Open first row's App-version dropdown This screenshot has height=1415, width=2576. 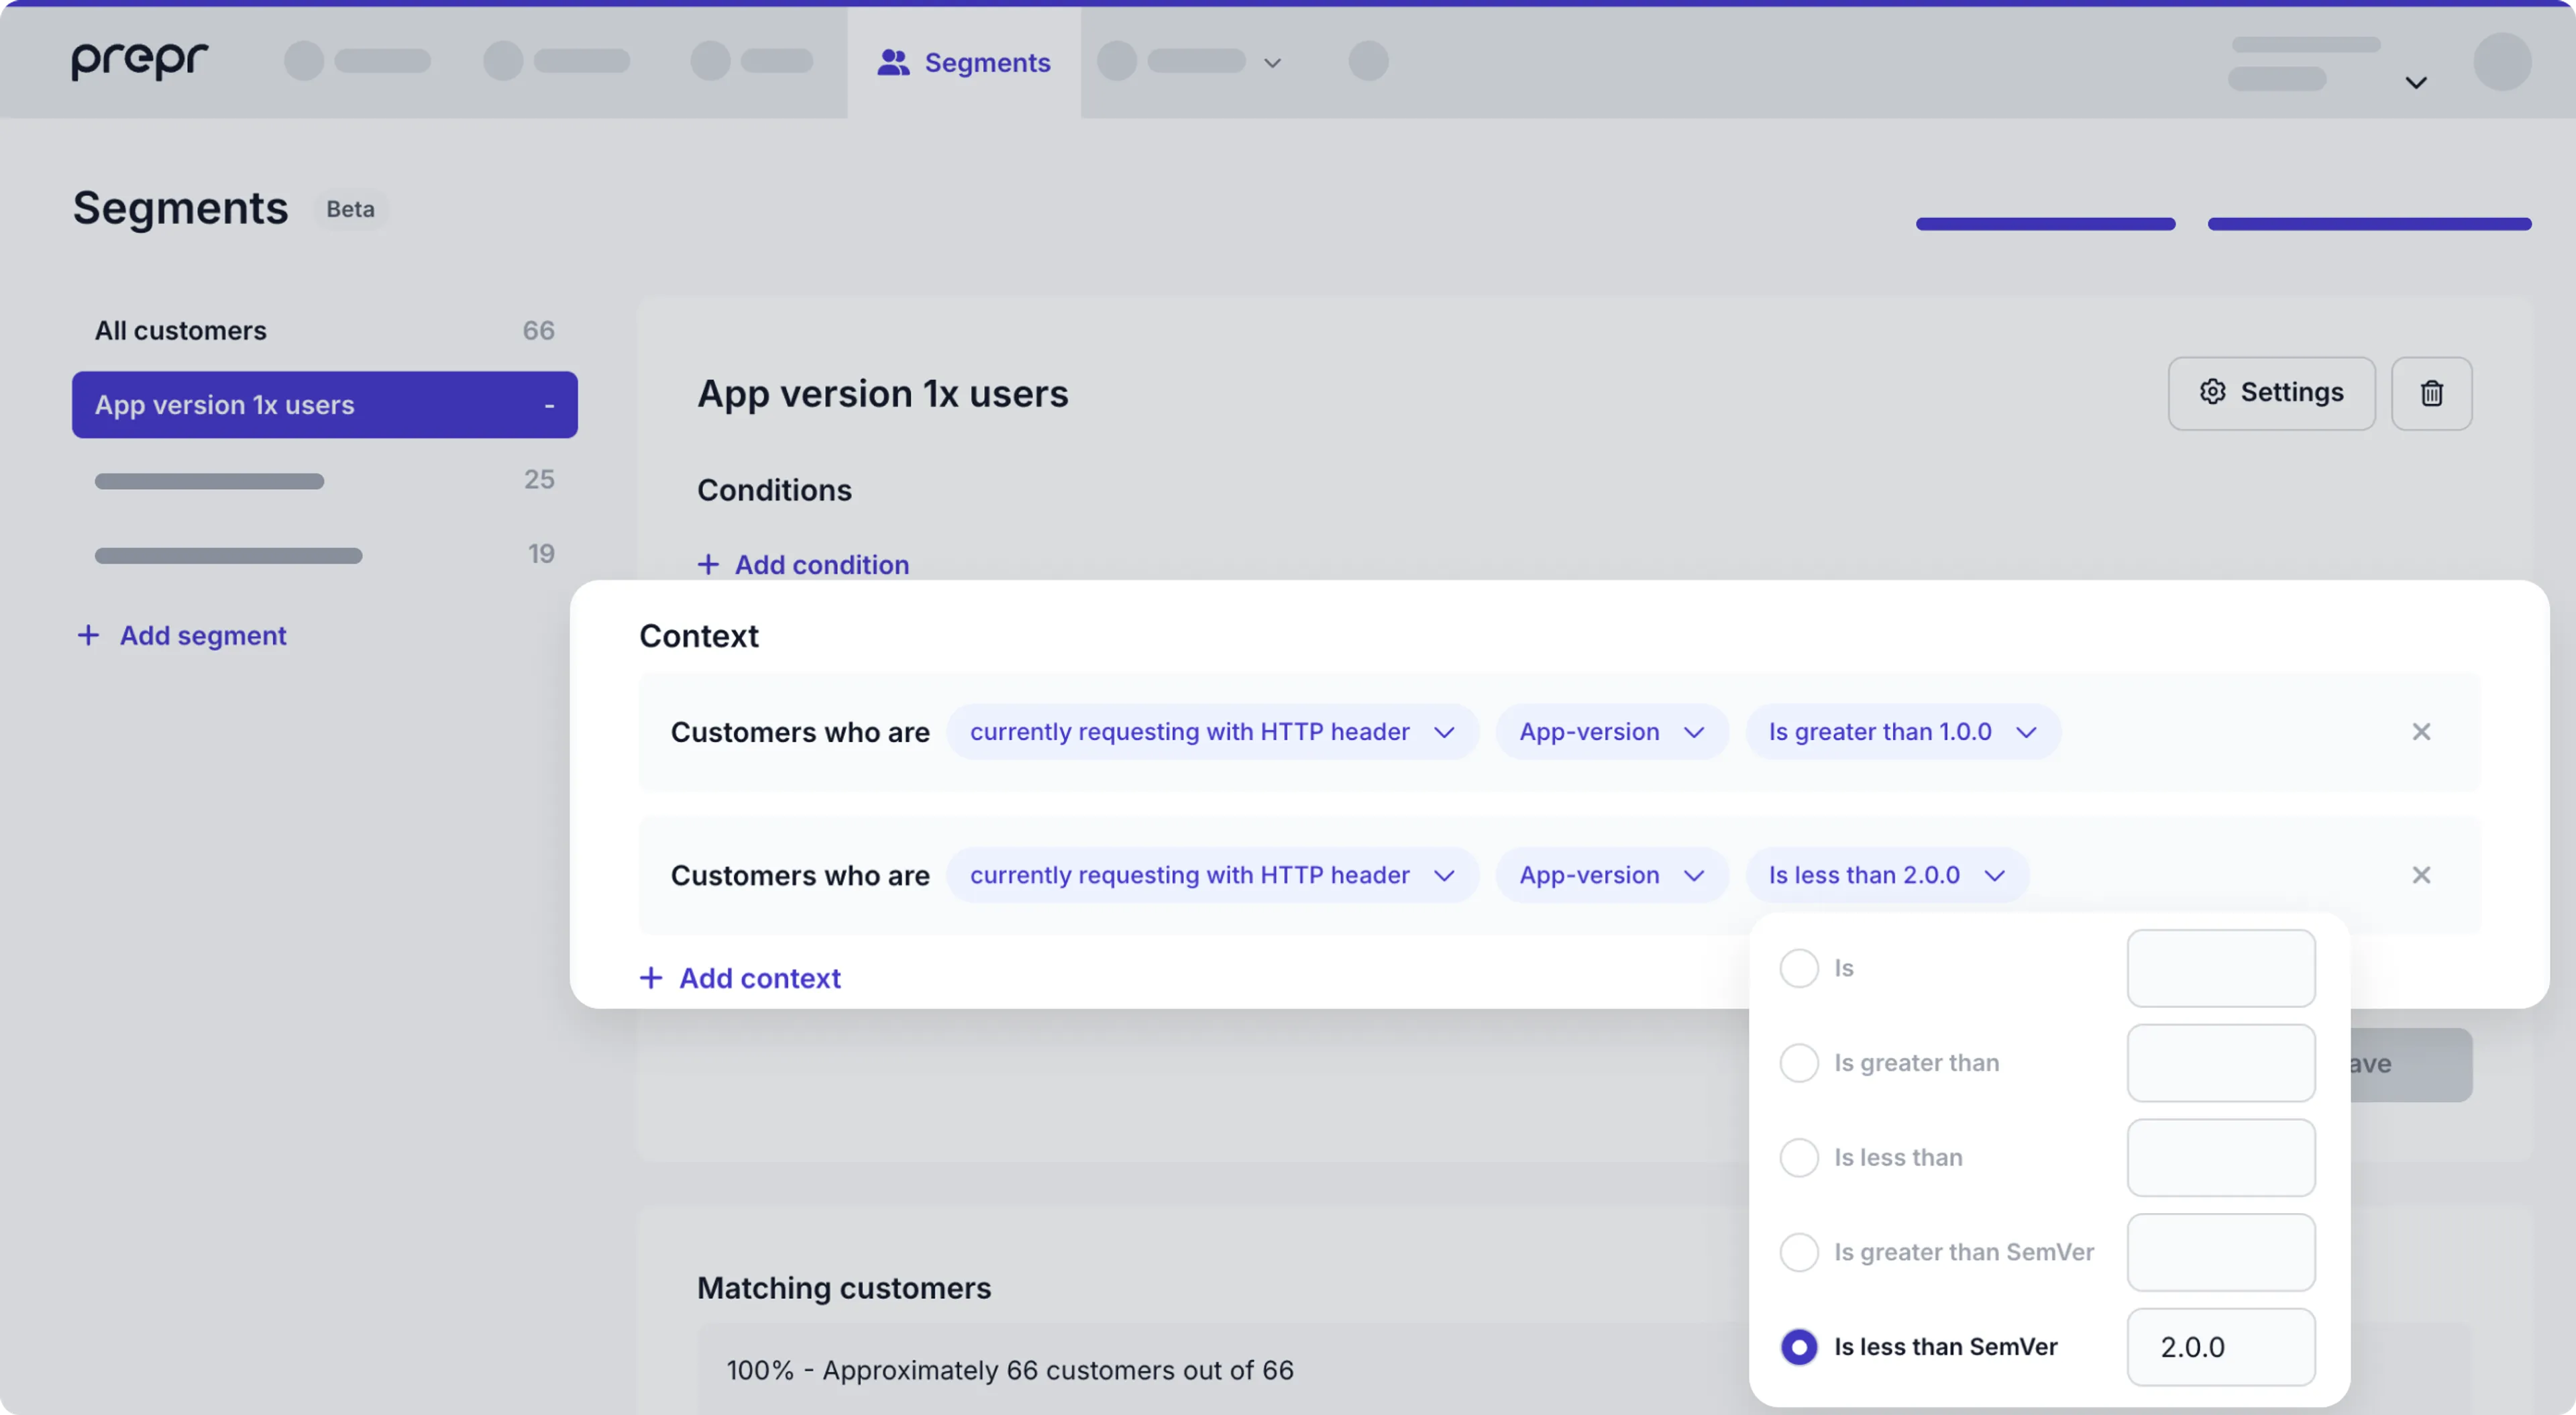[x=1611, y=732]
